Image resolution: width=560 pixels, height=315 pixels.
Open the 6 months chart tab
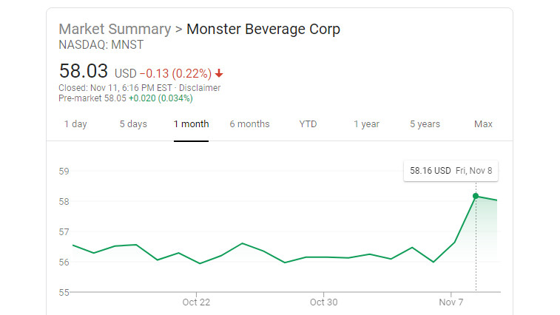click(x=249, y=124)
